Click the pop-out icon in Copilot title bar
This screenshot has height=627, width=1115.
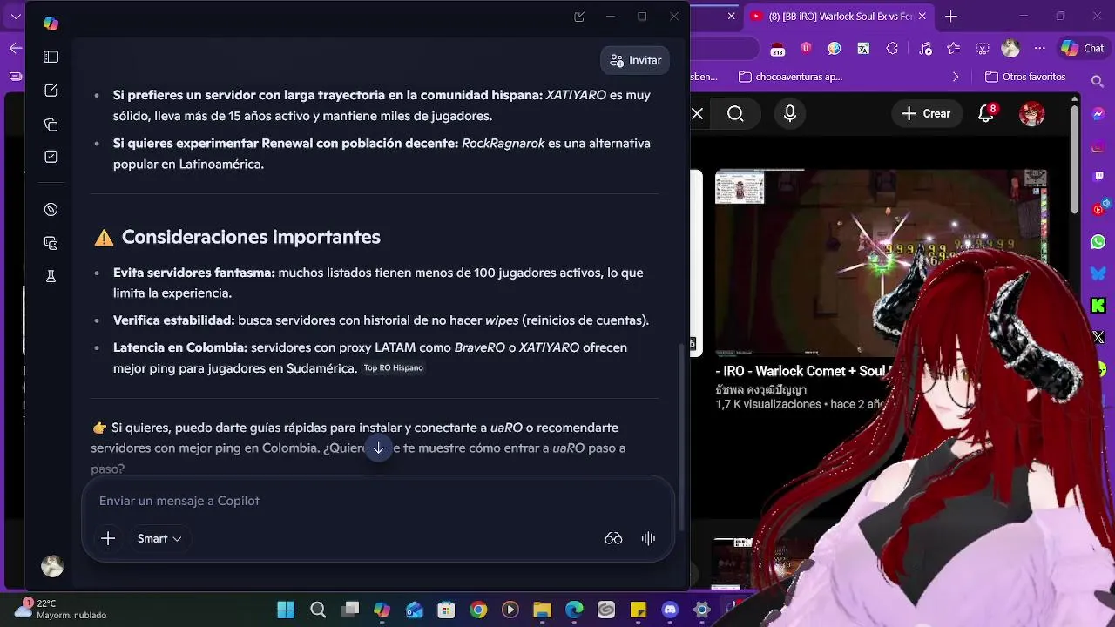coord(579,17)
